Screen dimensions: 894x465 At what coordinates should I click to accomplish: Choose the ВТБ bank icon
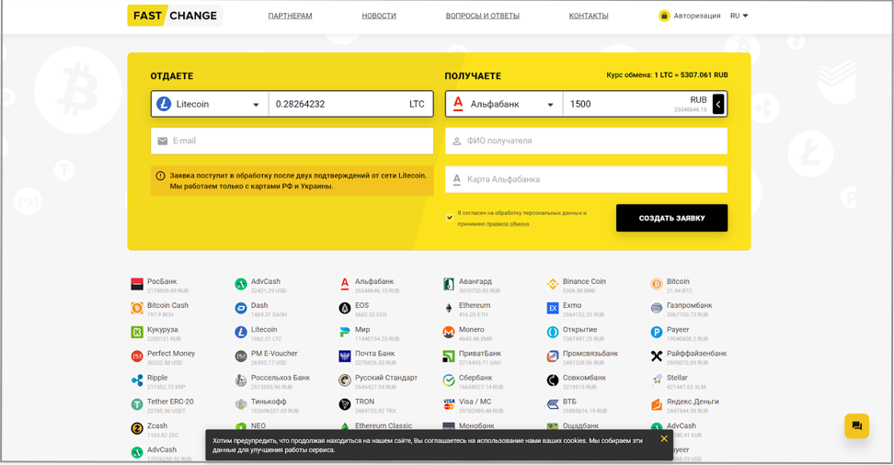tap(553, 404)
